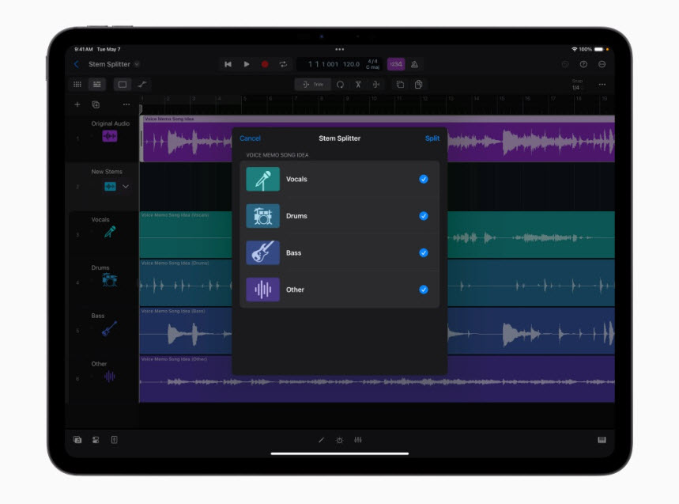Screen dimensions: 679x504
Task: Show the tracks list view
Action: pos(97,84)
